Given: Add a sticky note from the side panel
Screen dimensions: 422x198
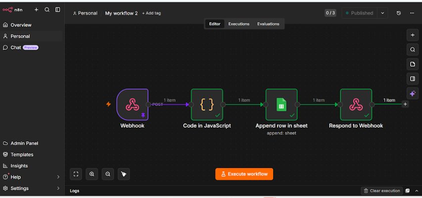Looking at the screenshot, I should click(x=412, y=64).
